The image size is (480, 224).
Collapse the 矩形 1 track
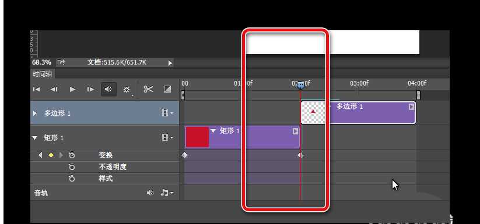click(x=35, y=138)
